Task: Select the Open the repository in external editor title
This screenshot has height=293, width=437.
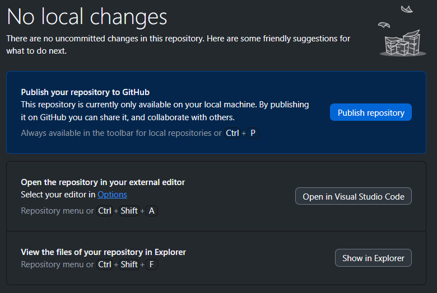Action: point(103,182)
